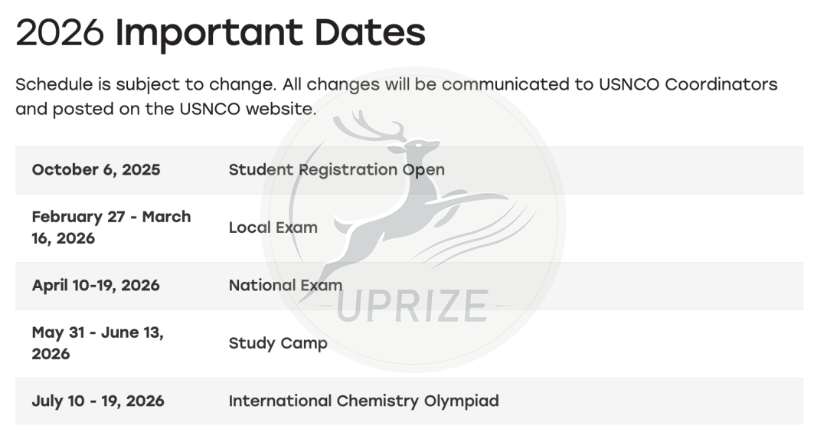
Task: Click the "Student Registration Open" entry
Action: click(x=336, y=170)
